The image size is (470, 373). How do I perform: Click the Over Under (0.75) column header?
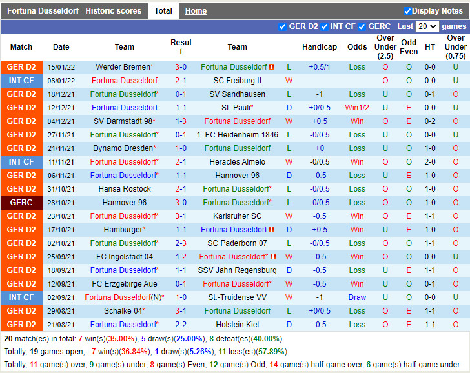[x=455, y=47]
